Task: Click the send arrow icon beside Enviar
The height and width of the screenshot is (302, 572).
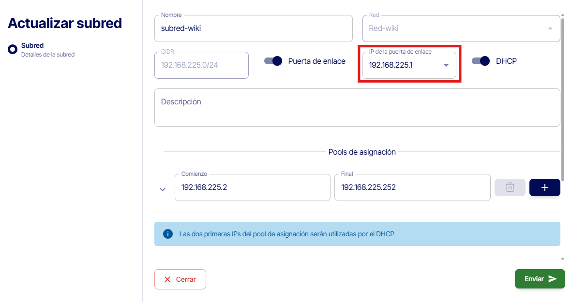Action: pos(553,279)
